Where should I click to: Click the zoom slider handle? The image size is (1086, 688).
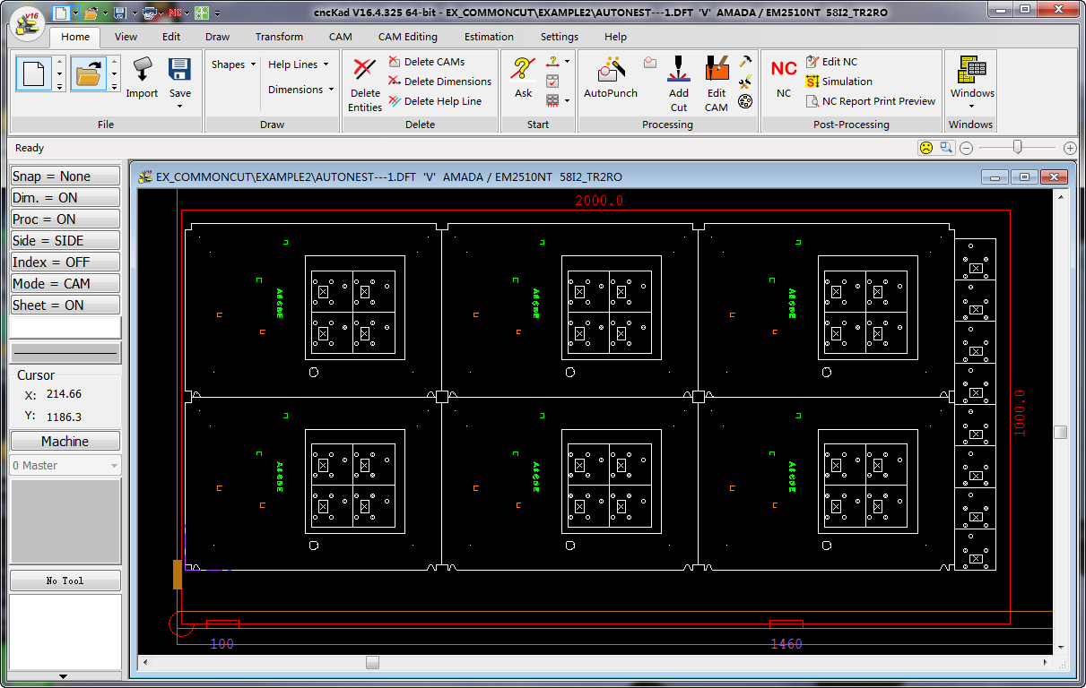click(x=1017, y=147)
